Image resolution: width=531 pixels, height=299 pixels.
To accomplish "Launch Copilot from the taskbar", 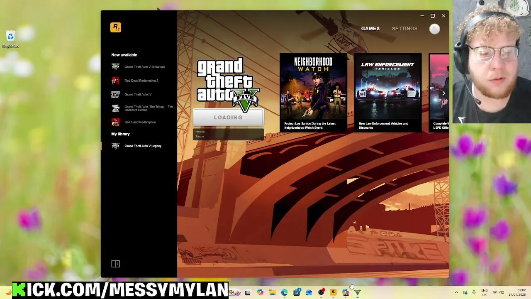I will (260, 293).
